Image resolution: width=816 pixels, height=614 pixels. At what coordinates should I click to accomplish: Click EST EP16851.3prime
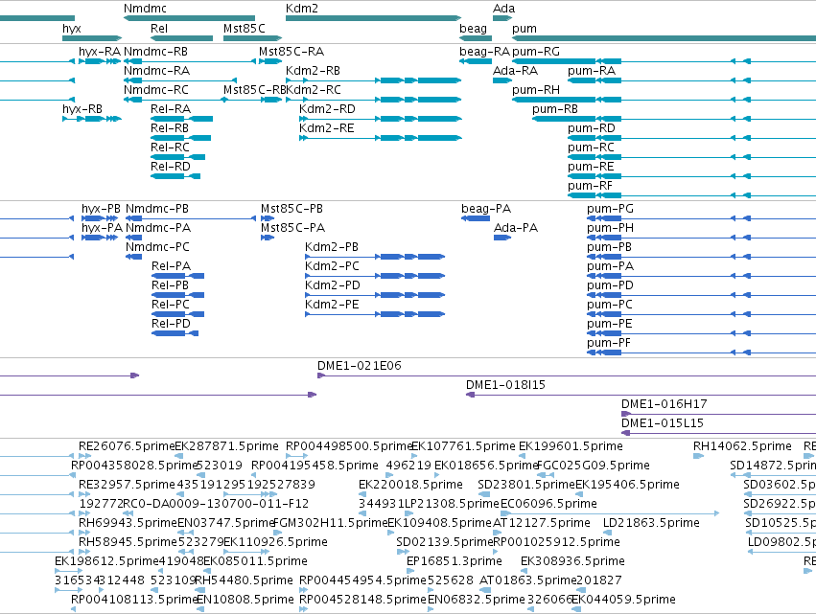point(455,562)
